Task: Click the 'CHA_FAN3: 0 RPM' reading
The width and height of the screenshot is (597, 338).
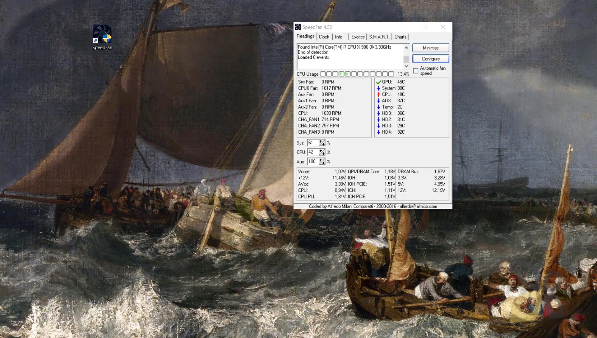Action: coord(316,132)
